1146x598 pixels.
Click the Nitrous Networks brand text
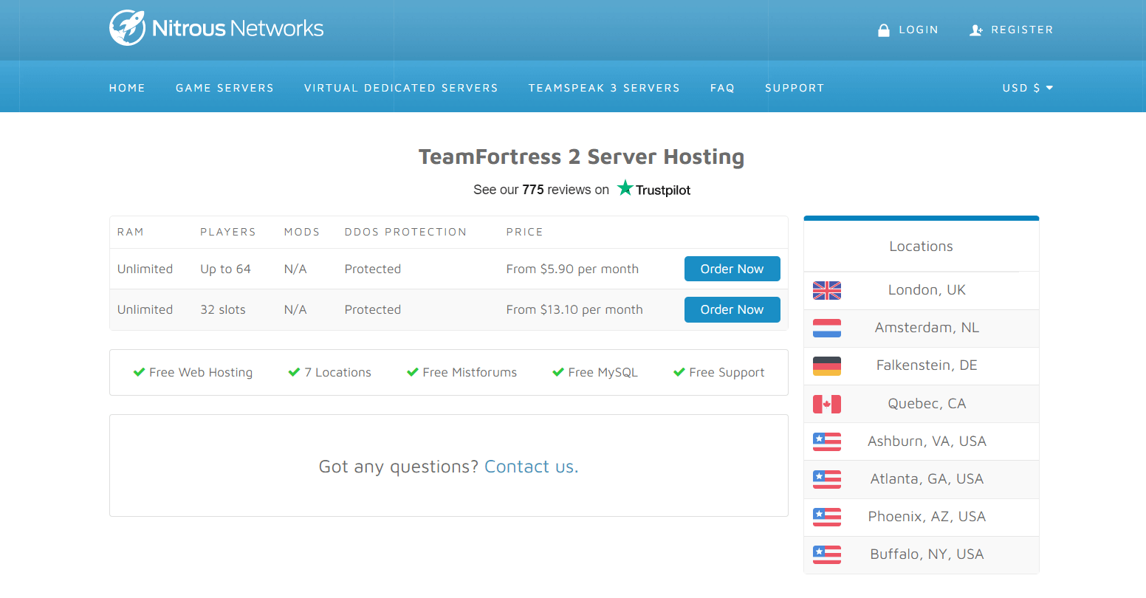pyautogui.click(x=238, y=29)
